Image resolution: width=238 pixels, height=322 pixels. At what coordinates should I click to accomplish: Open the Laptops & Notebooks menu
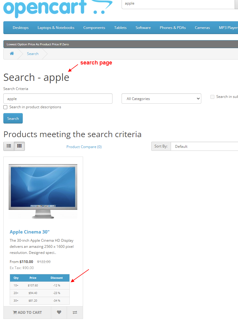click(56, 28)
